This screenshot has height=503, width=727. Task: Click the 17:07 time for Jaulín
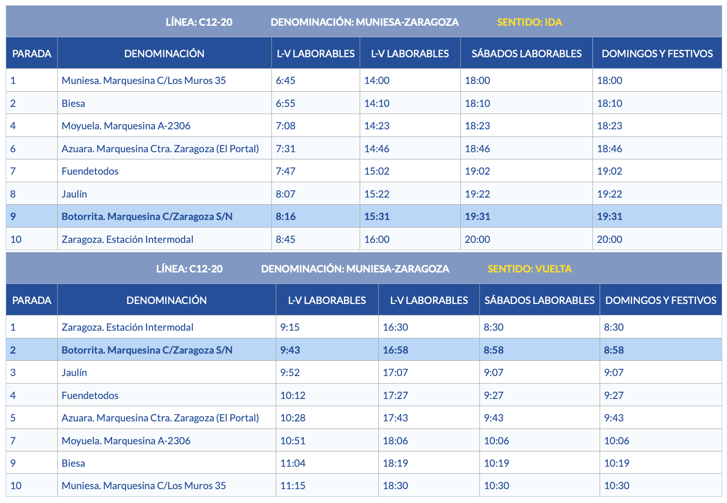point(395,372)
